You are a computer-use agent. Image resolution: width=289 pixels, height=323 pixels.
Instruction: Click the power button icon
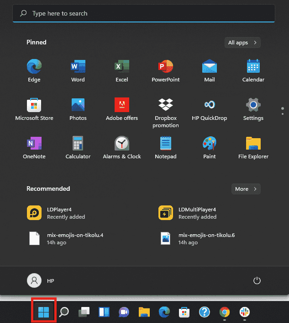pos(257,280)
